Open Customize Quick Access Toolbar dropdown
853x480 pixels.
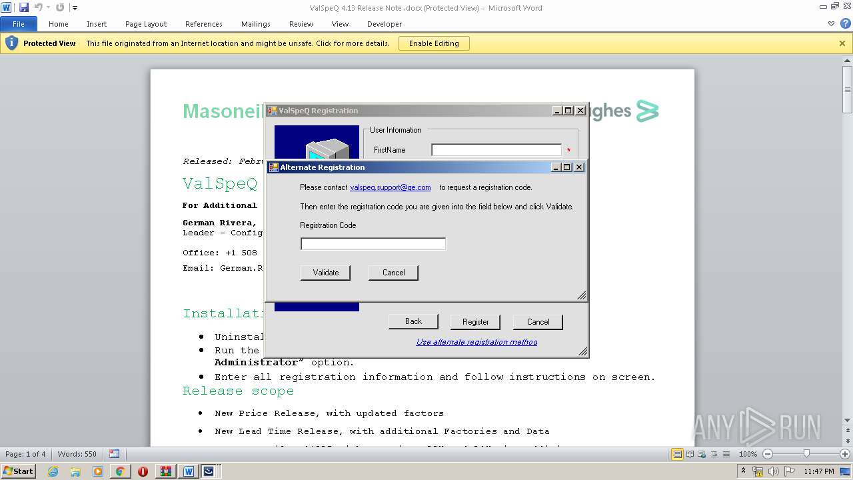(x=75, y=8)
